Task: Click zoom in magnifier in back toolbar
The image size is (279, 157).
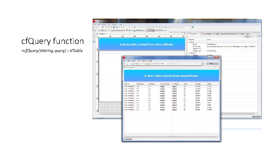Action: tap(178, 27)
